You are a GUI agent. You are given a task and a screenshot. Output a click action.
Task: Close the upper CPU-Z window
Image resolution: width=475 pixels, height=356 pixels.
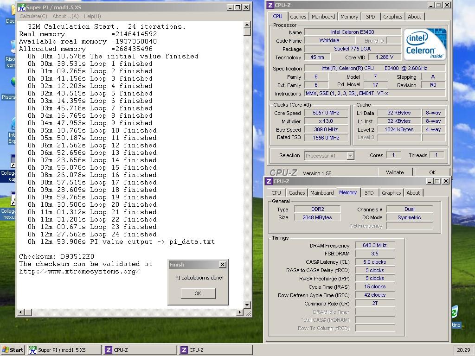click(447, 5)
